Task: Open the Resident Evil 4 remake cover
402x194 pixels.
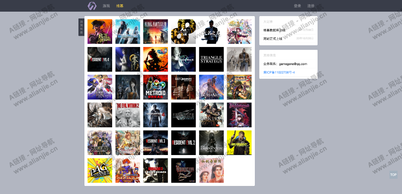Action: (x=100, y=59)
